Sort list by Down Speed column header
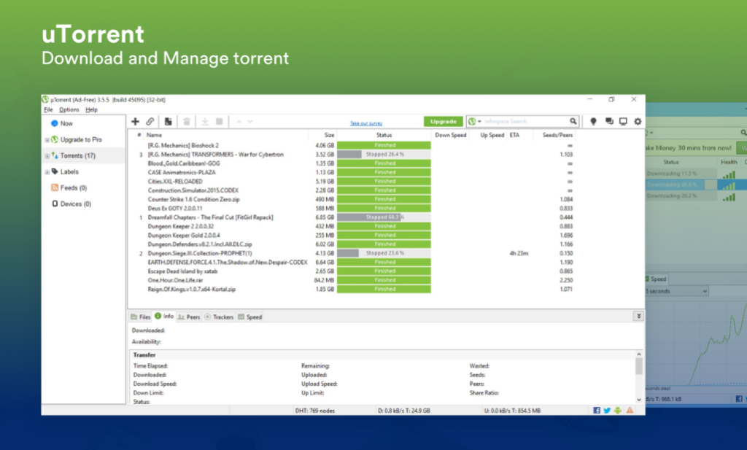Screen dimensions: 747x450 pos(450,135)
